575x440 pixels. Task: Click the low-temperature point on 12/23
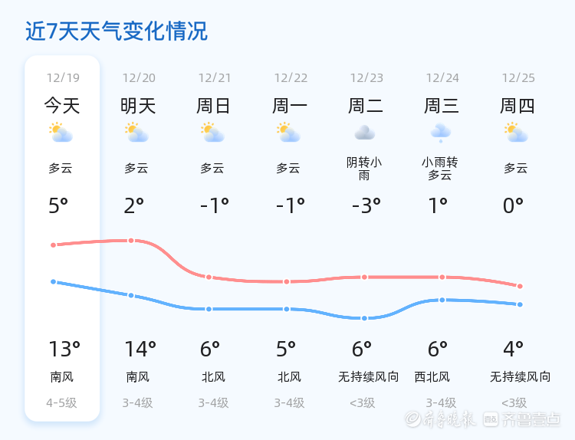(x=364, y=318)
